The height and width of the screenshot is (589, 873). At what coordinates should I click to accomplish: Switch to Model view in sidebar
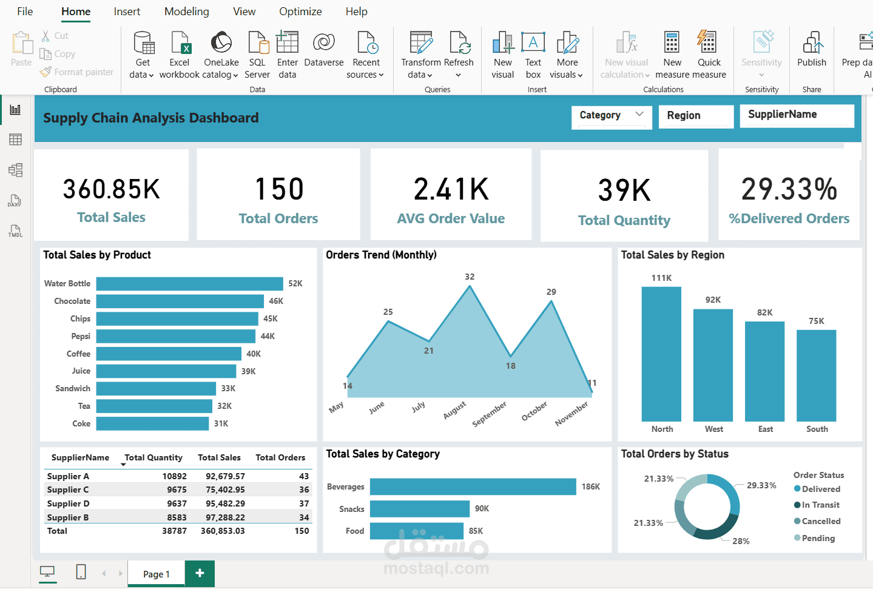pyautogui.click(x=15, y=170)
